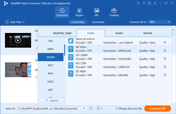Open the feedback chat icon
Screen dimensions: 176x114
coord(149,3)
